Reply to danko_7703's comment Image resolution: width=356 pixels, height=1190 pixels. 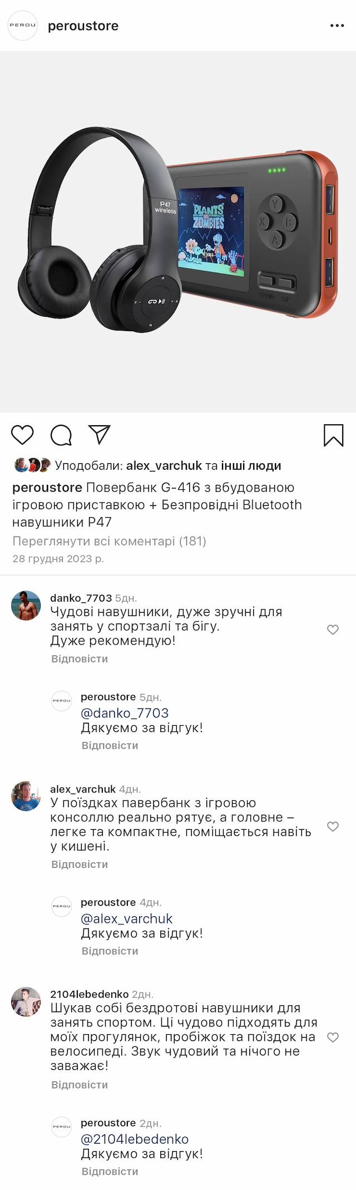[80, 659]
